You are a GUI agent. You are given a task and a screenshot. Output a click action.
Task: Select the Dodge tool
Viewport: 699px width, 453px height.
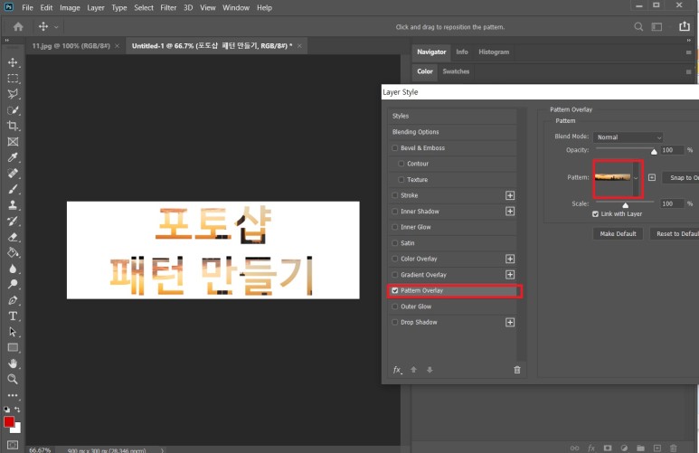13,284
